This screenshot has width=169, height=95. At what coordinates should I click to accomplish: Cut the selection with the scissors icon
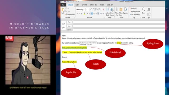(x=66, y=8)
